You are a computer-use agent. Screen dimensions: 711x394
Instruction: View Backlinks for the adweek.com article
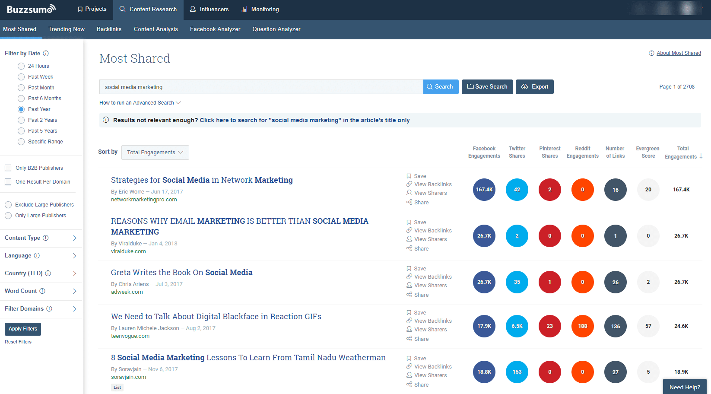[x=429, y=277]
